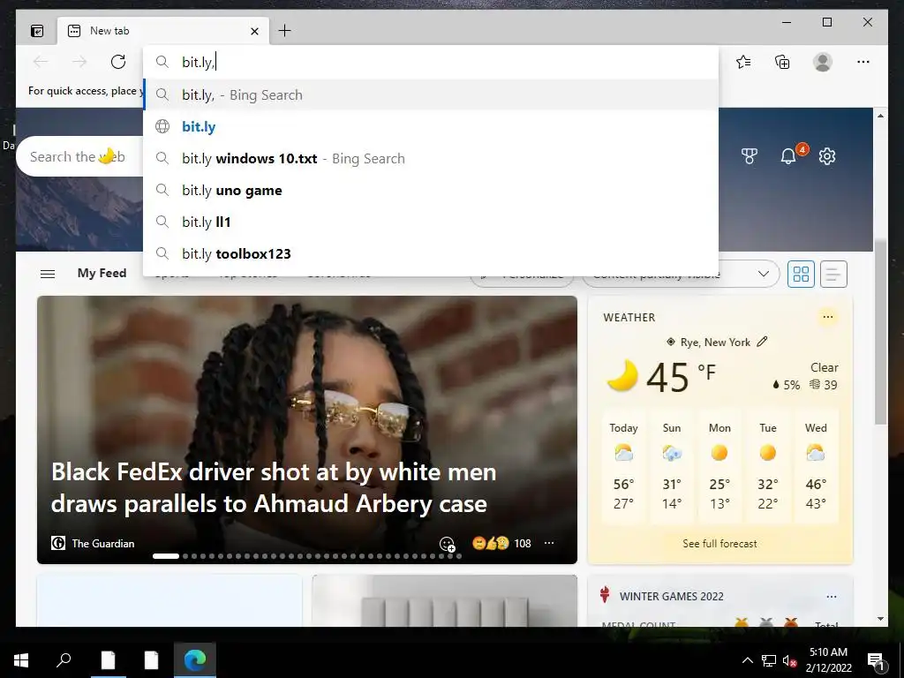The height and width of the screenshot is (678, 904).
Task: Click the second taskbar document icon
Action: tap(151, 660)
